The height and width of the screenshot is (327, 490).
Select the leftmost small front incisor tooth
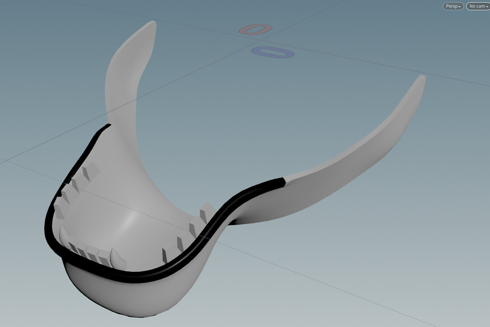[73, 248]
